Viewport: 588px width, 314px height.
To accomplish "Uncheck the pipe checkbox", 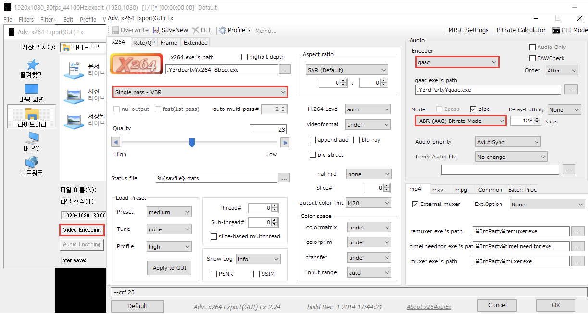I will click(474, 109).
